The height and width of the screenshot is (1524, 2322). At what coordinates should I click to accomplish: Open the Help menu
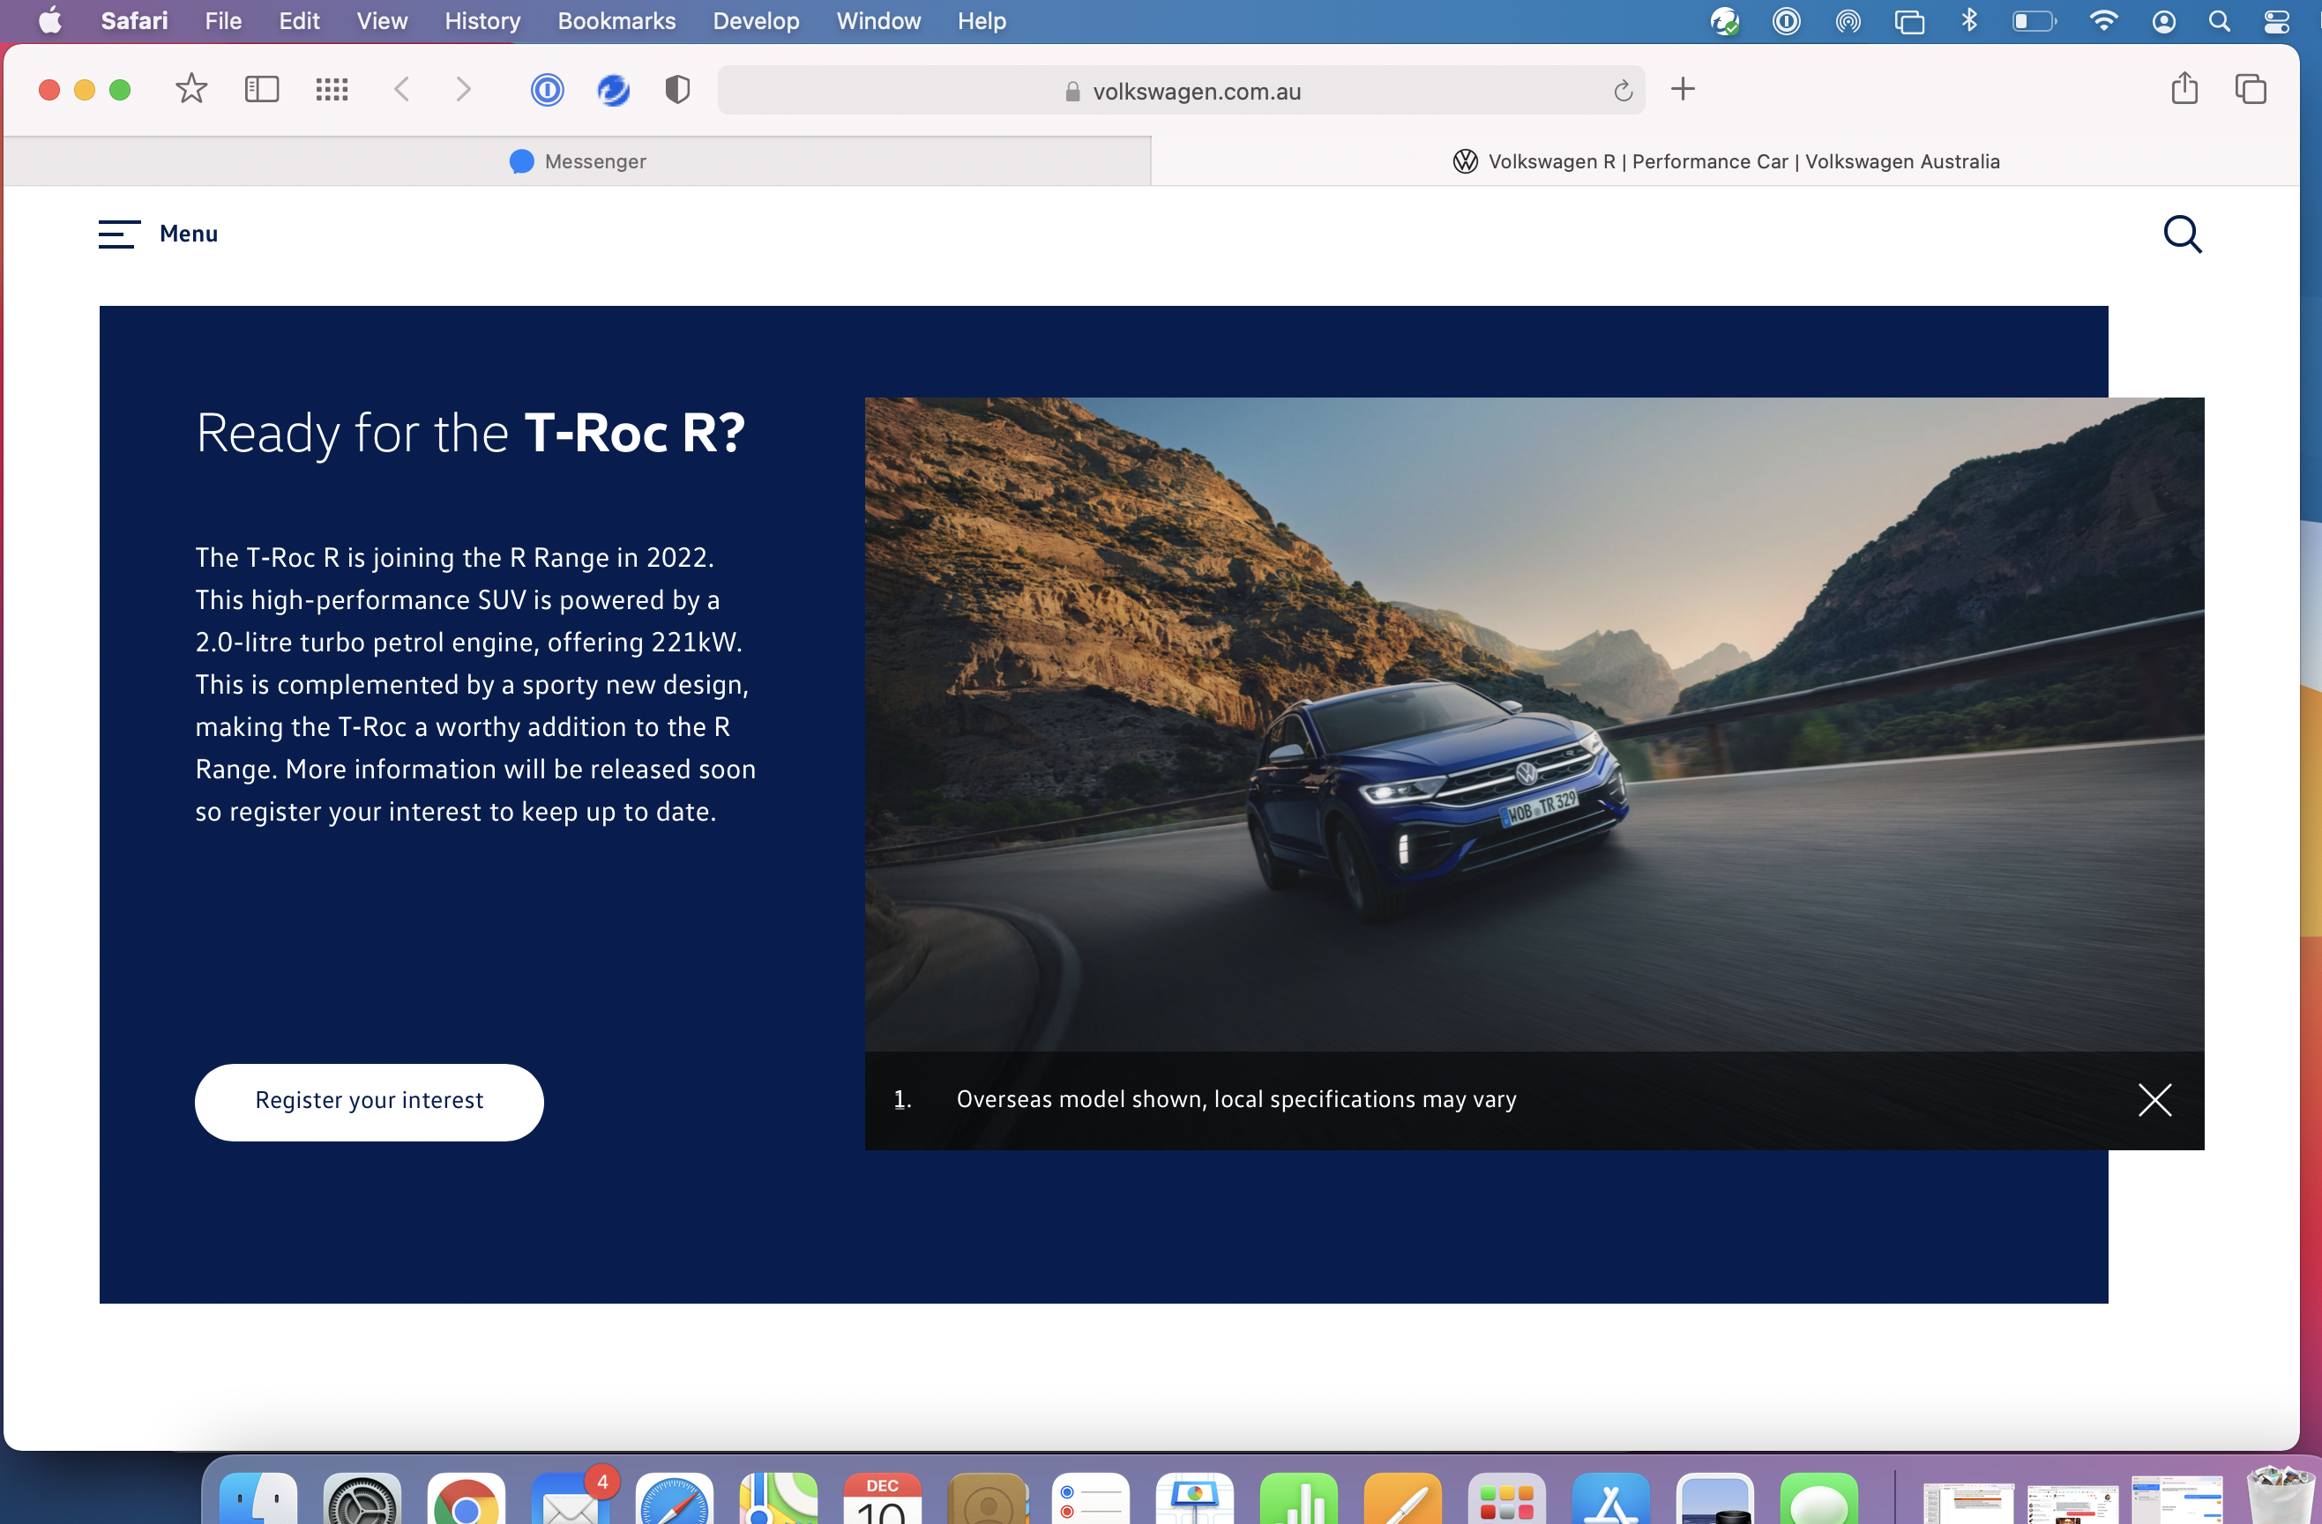click(x=982, y=20)
